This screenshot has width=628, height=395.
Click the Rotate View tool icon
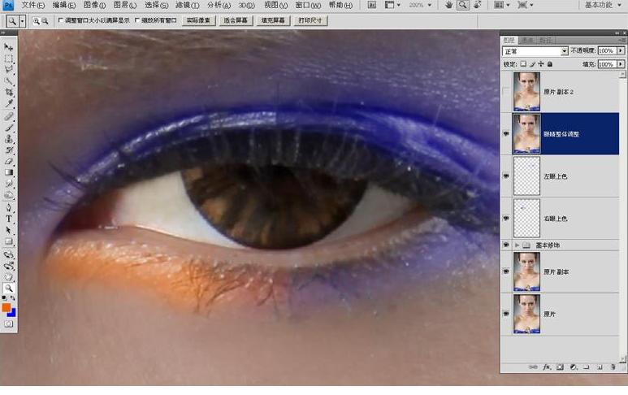[477, 5]
